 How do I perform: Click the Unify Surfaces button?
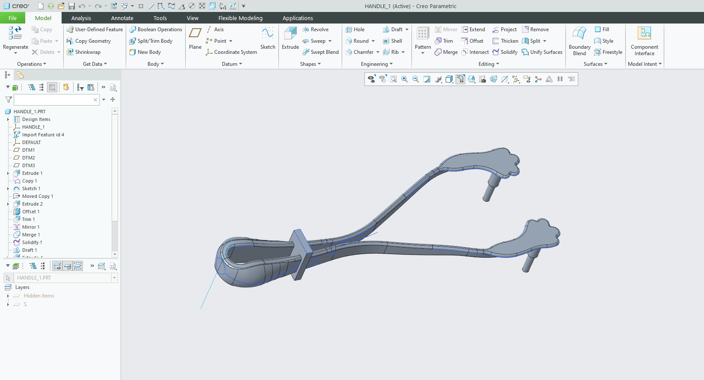coord(542,52)
